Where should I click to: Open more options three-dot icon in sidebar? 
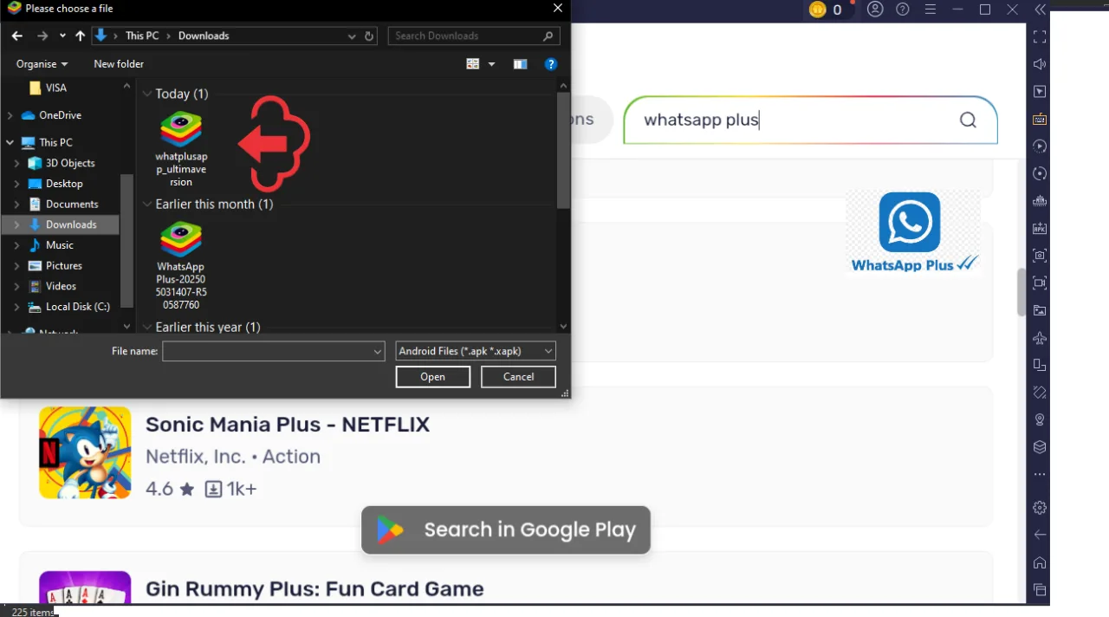pyautogui.click(x=1040, y=475)
